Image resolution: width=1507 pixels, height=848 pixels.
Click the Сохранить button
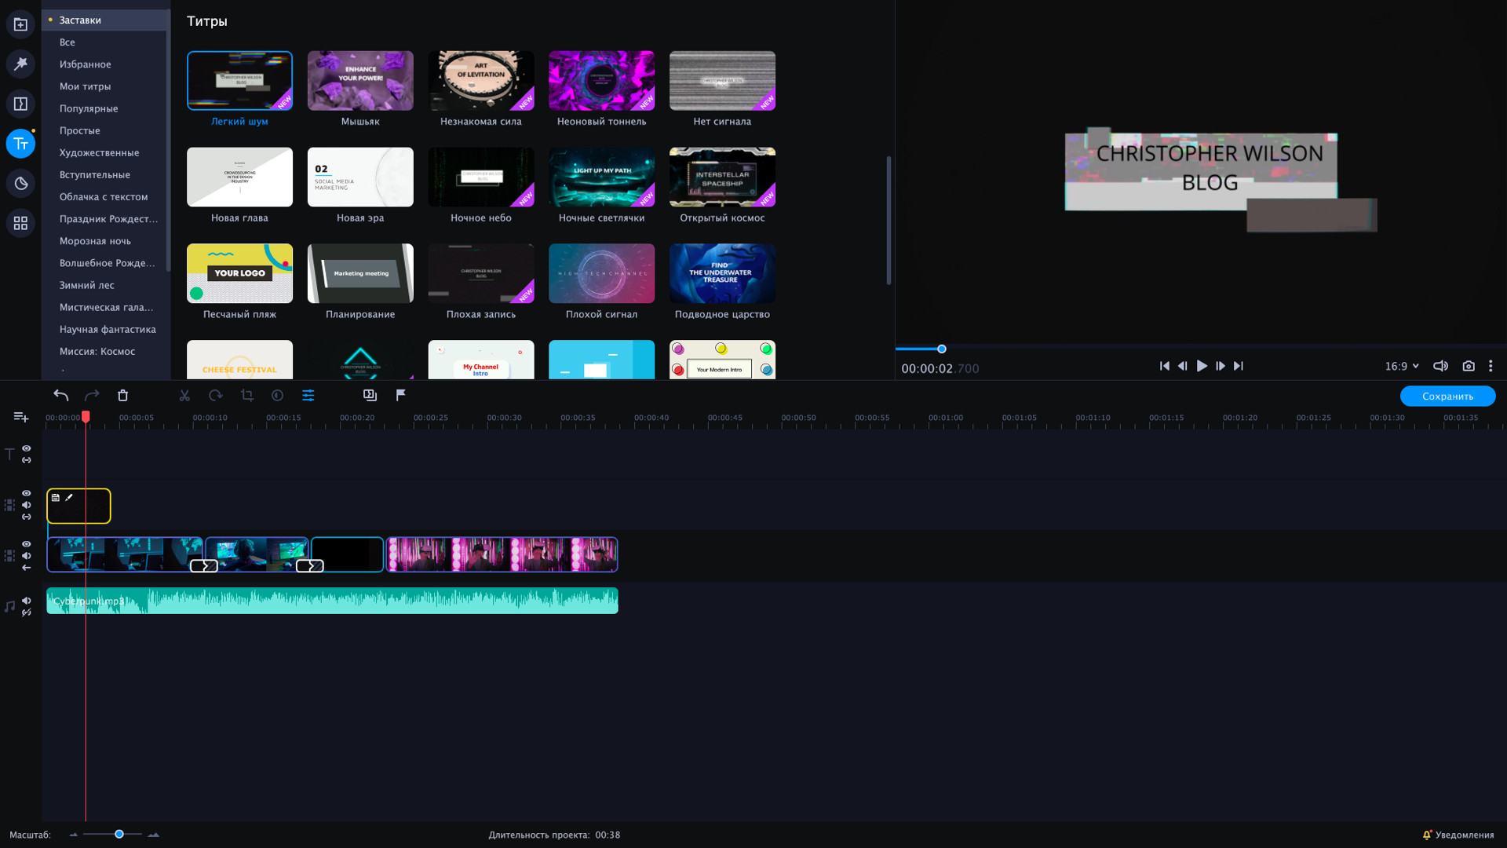(x=1447, y=397)
